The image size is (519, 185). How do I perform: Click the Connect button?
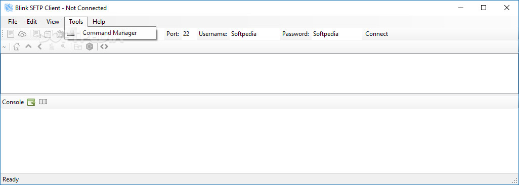377,34
